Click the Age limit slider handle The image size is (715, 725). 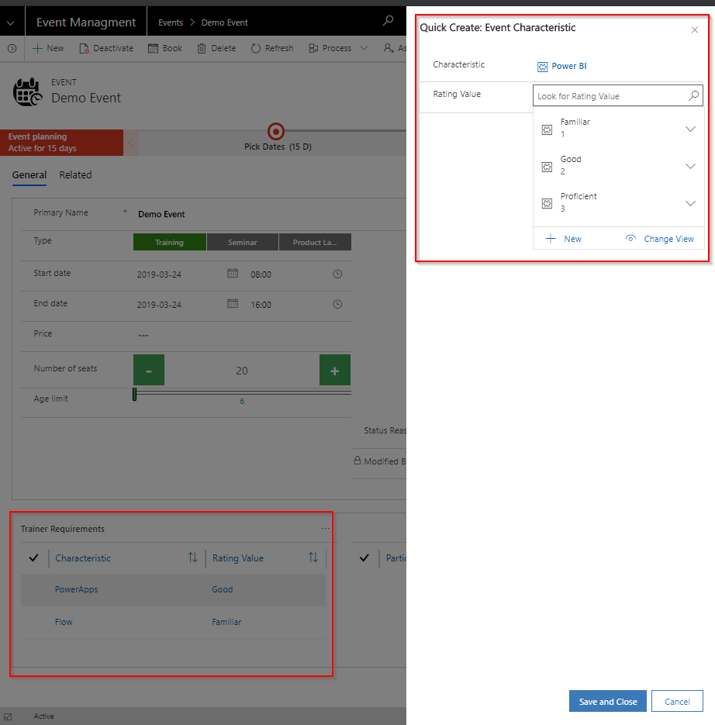(x=134, y=394)
